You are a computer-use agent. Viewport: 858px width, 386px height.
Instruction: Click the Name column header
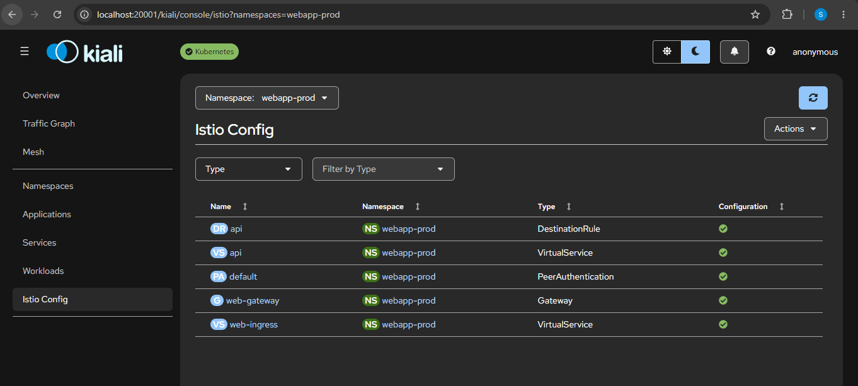click(220, 207)
